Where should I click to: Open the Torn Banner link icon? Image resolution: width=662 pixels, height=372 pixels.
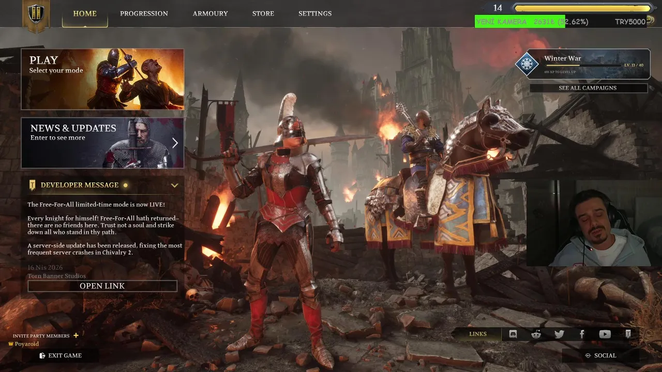[x=628, y=334]
